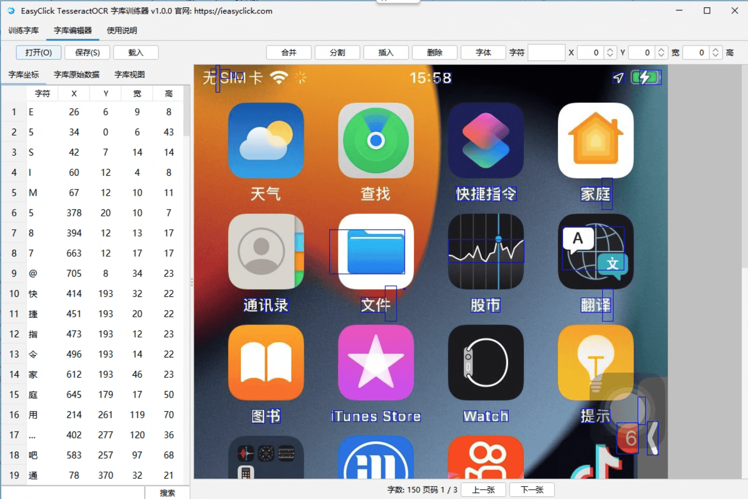
Task: Click the Wi-Fi icon in phone status bar
Action: point(279,77)
